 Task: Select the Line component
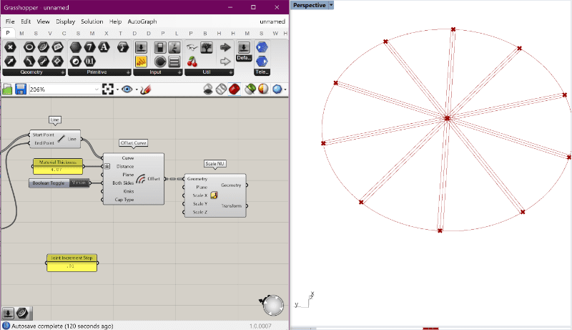(55, 139)
